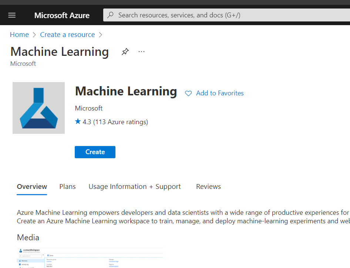Switch to the Plans tab
The image size is (350, 268).
pyautogui.click(x=67, y=187)
